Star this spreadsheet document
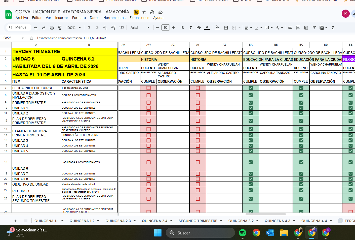The width and height of the screenshot is (355, 240). click(x=144, y=12)
